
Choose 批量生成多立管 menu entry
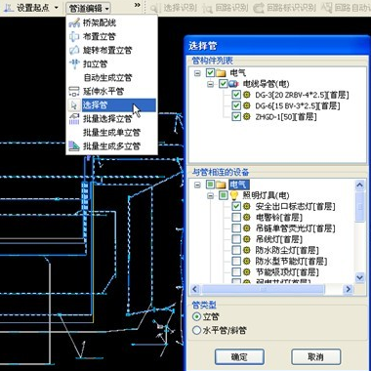pyautogui.click(x=111, y=146)
